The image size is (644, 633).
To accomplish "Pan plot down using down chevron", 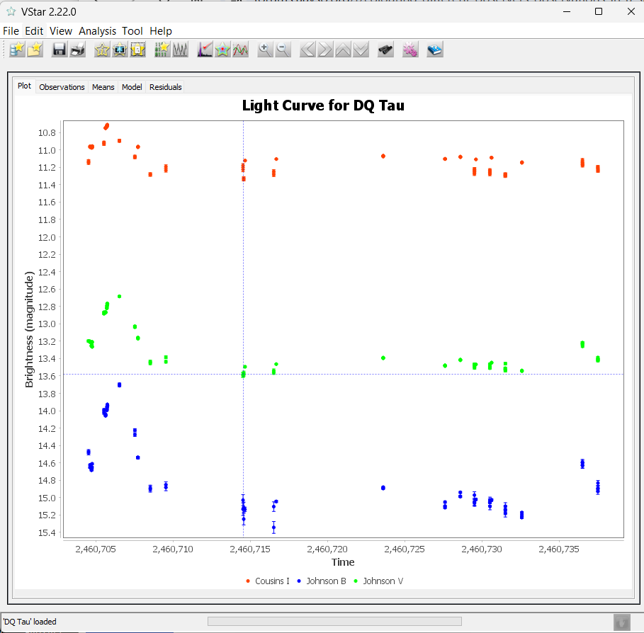I will point(361,50).
